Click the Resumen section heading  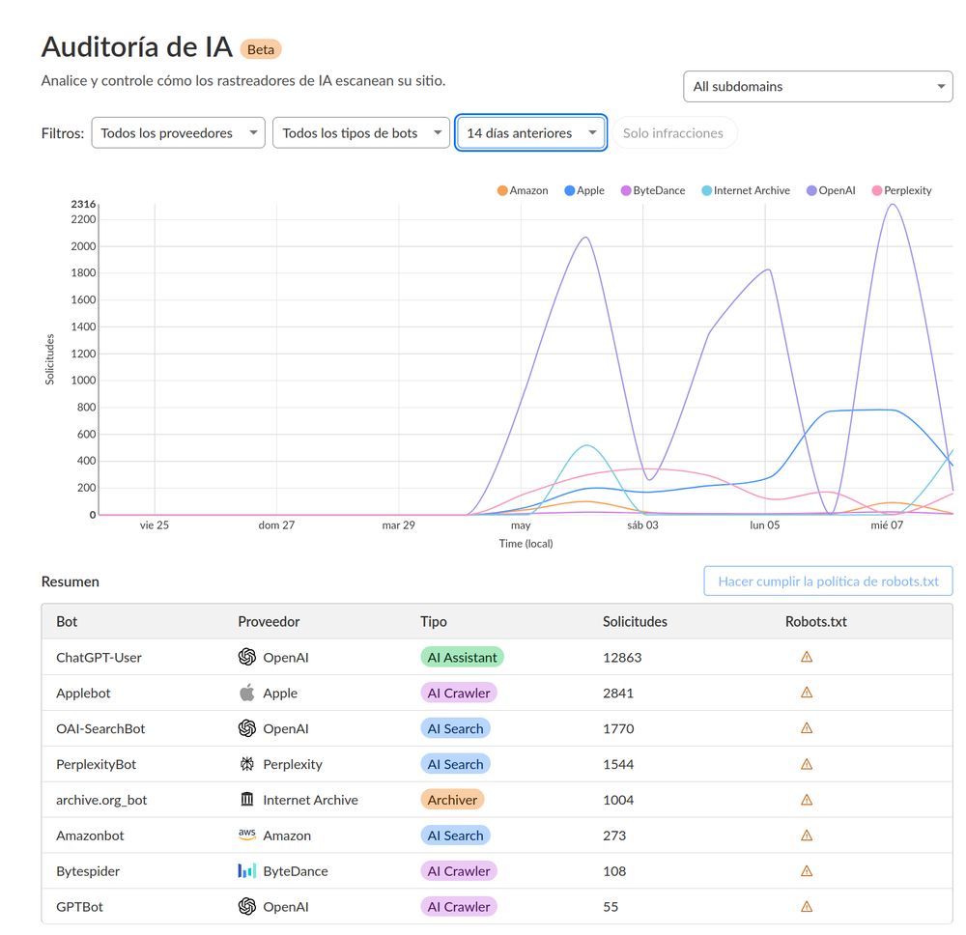point(71,581)
